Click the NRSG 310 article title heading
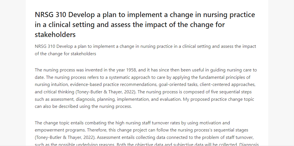 [145, 24]
